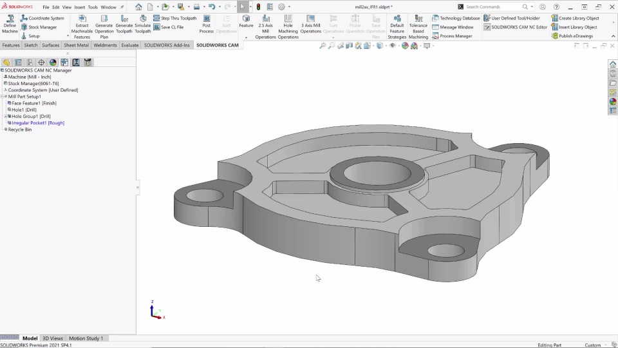
Task: Collapse the Mill Part Setup1 node
Action: (x=3, y=97)
